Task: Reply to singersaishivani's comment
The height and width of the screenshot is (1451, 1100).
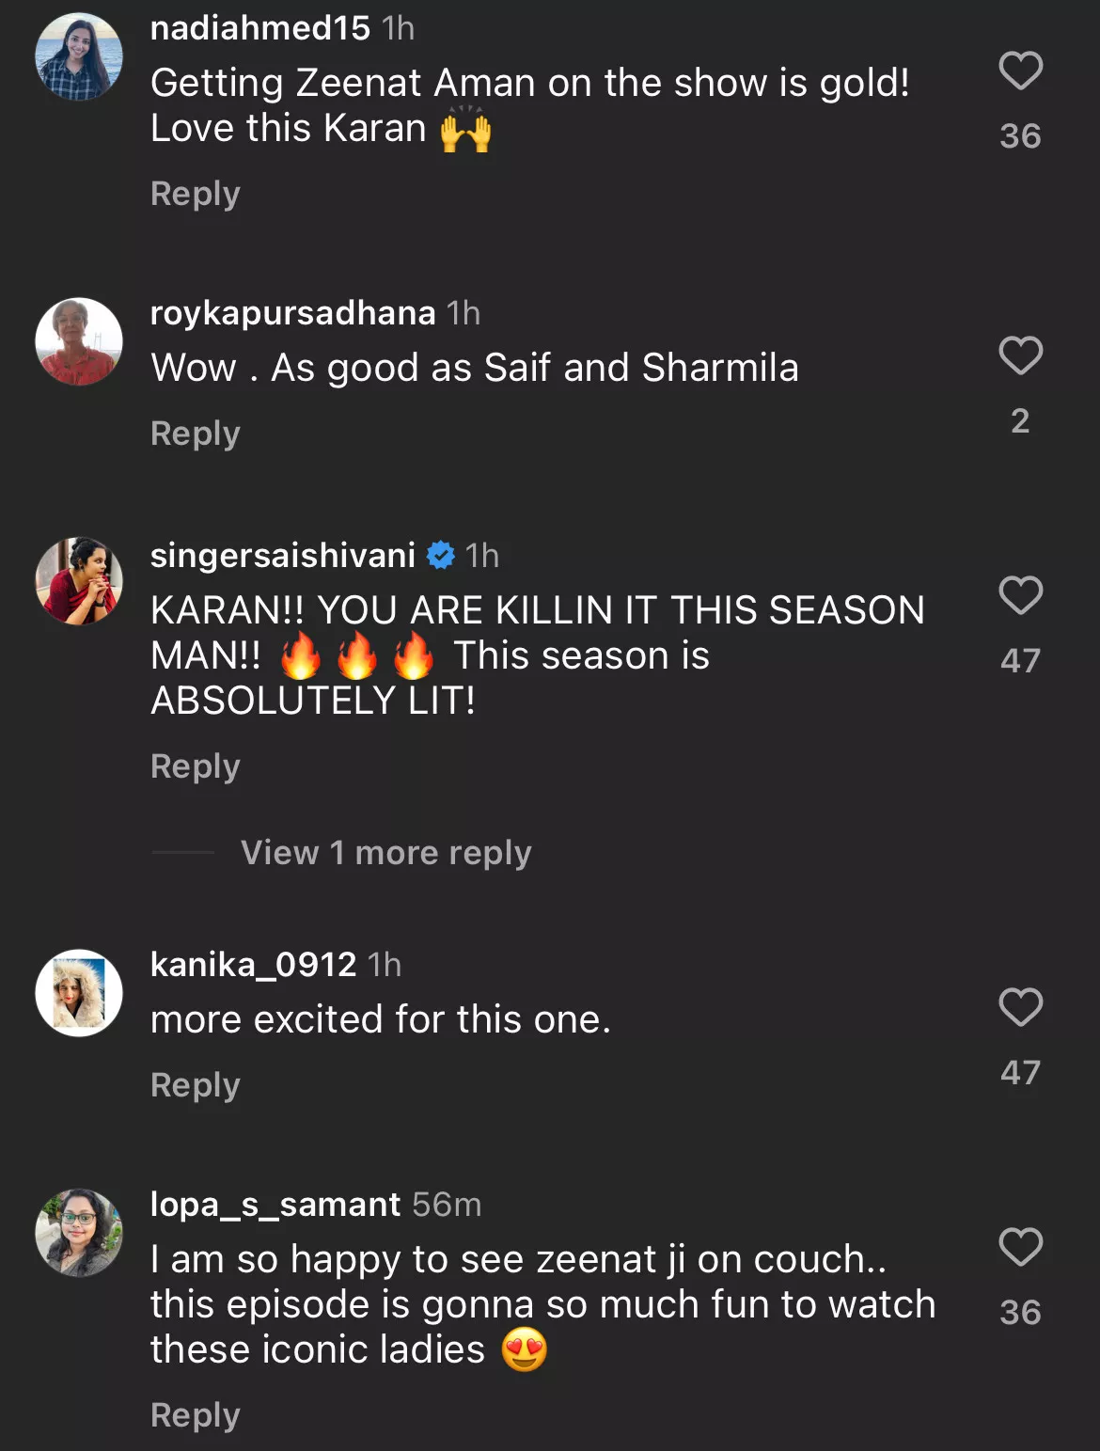Action: (x=196, y=766)
